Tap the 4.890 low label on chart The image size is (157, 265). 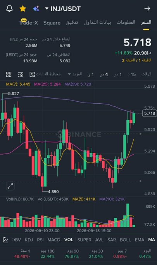53,192
